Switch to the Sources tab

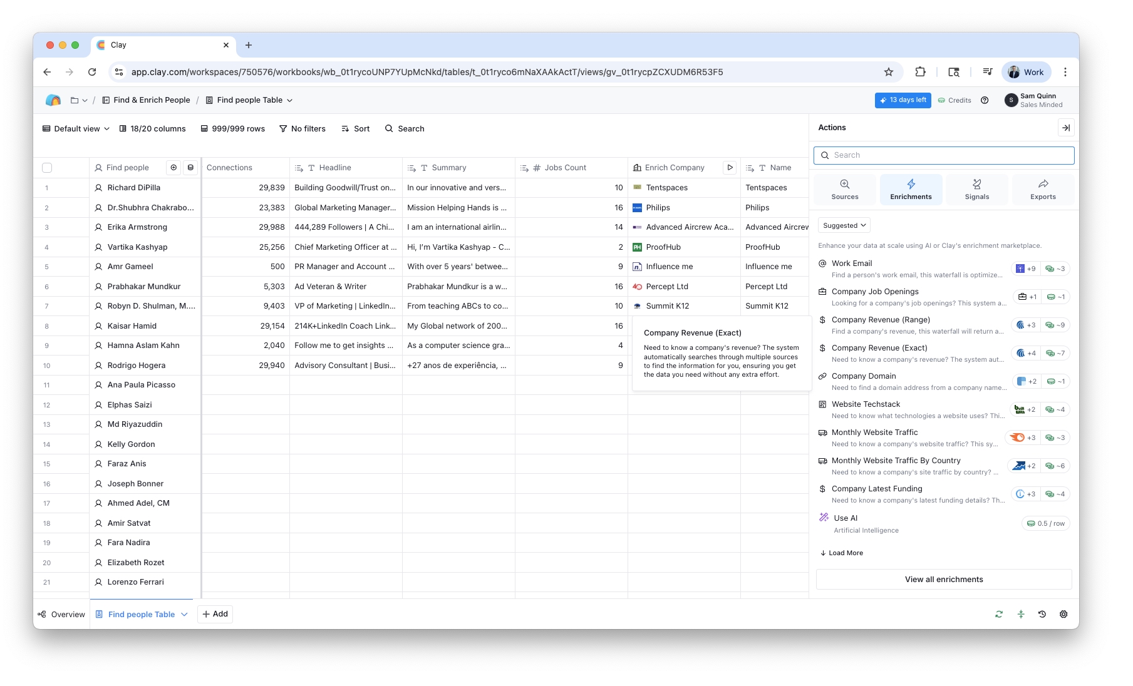tap(845, 190)
